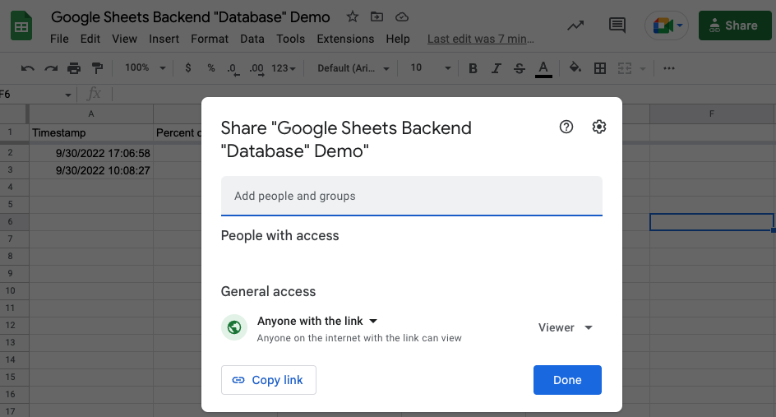Viewport: 776px width, 417px height.
Task: Open cell borders options
Action: [600, 68]
